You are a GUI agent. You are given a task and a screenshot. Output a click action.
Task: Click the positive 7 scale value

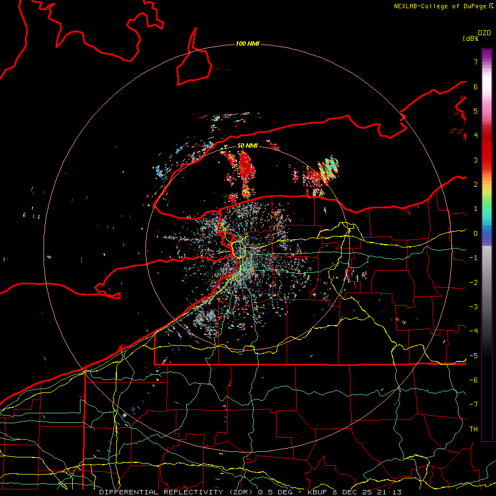point(476,62)
